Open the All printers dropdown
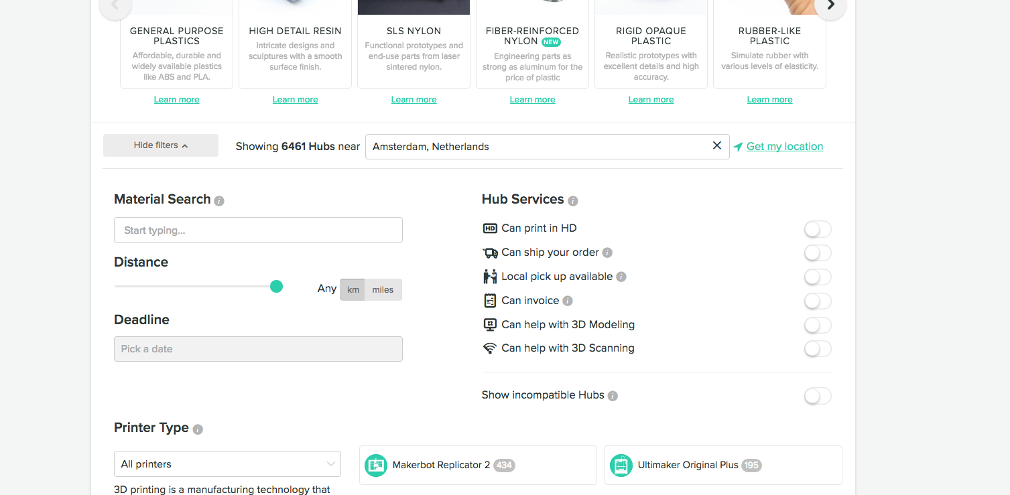 [227, 464]
